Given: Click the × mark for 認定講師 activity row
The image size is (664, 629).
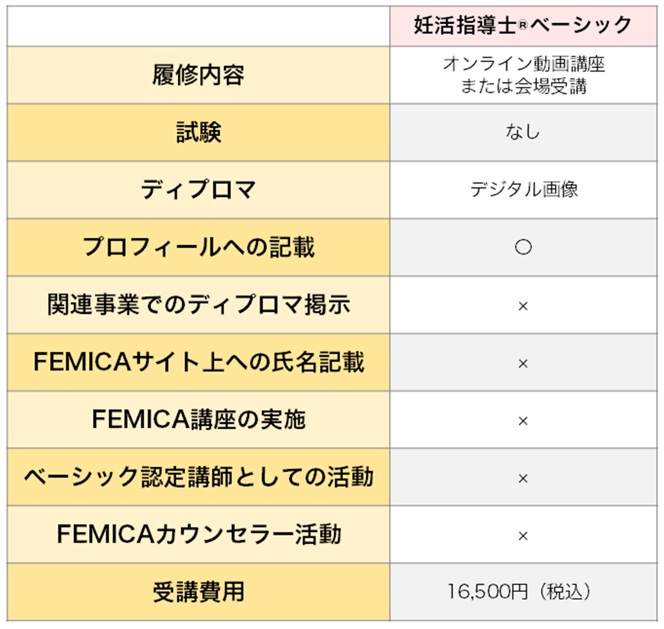Looking at the screenshot, I should [x=523, y=478].
